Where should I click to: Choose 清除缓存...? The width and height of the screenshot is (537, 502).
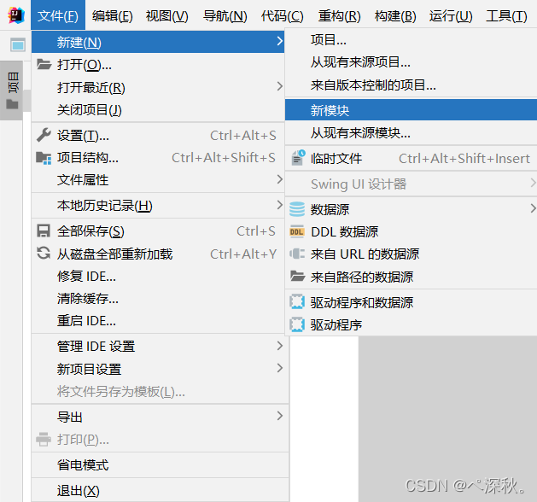click(160, 299)
